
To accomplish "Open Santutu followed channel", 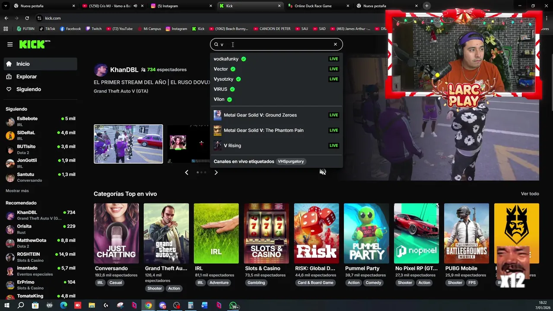I will click(x=41, y=177).
